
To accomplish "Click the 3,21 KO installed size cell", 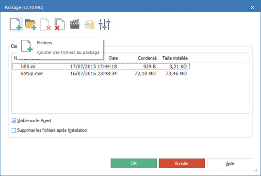I will (x=178, y=66).
